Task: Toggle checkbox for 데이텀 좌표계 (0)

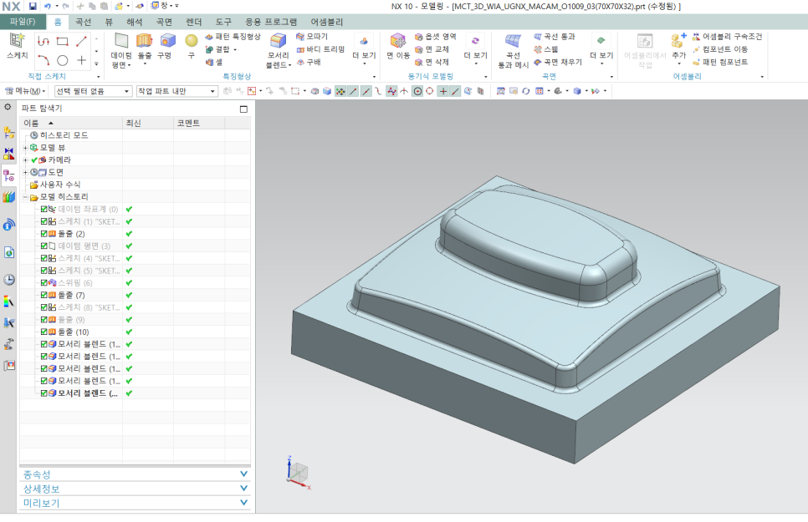Action: pyautogui.click(x=44, y=209)
